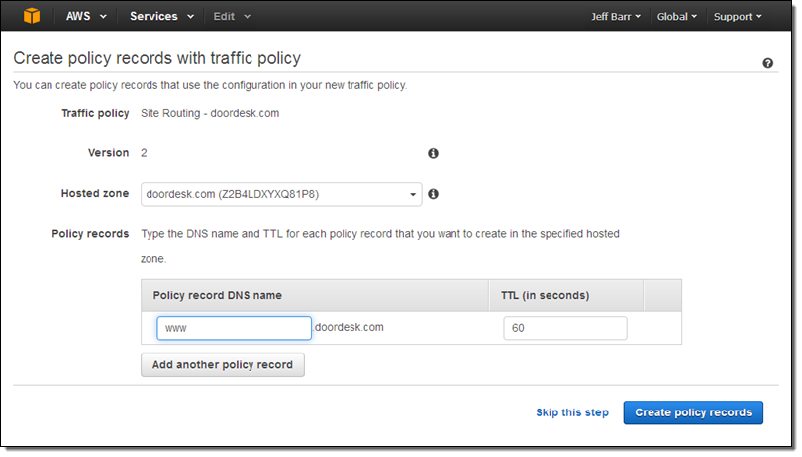Focus the policy record DNS name field
Screen dimensions: 802x457
coord(234,328)
